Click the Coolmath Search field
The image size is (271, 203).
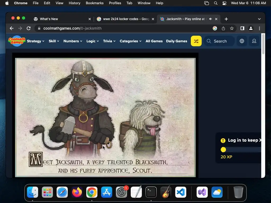point(219,41)
